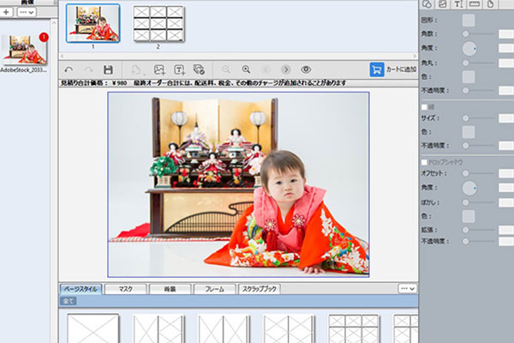Switch to the フレーム tab
The width and height of the screenshot is (514, 343).
click(x=214, y=289)
